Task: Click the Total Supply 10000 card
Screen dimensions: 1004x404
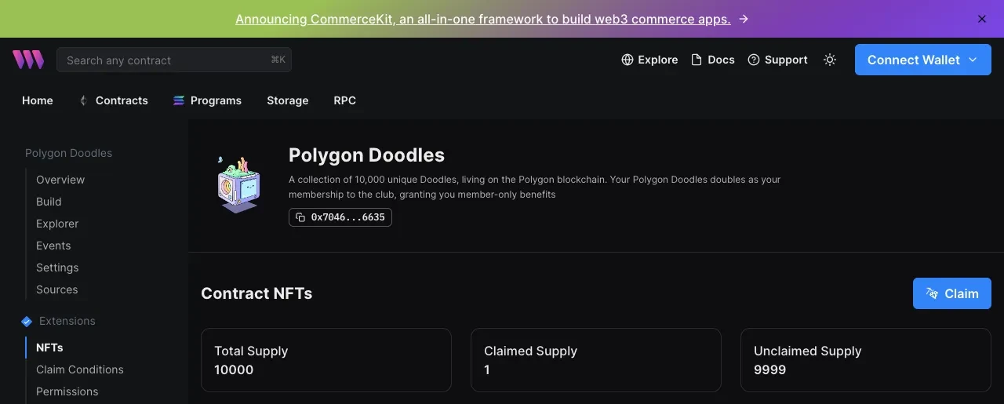Action: tap(326, 360)
